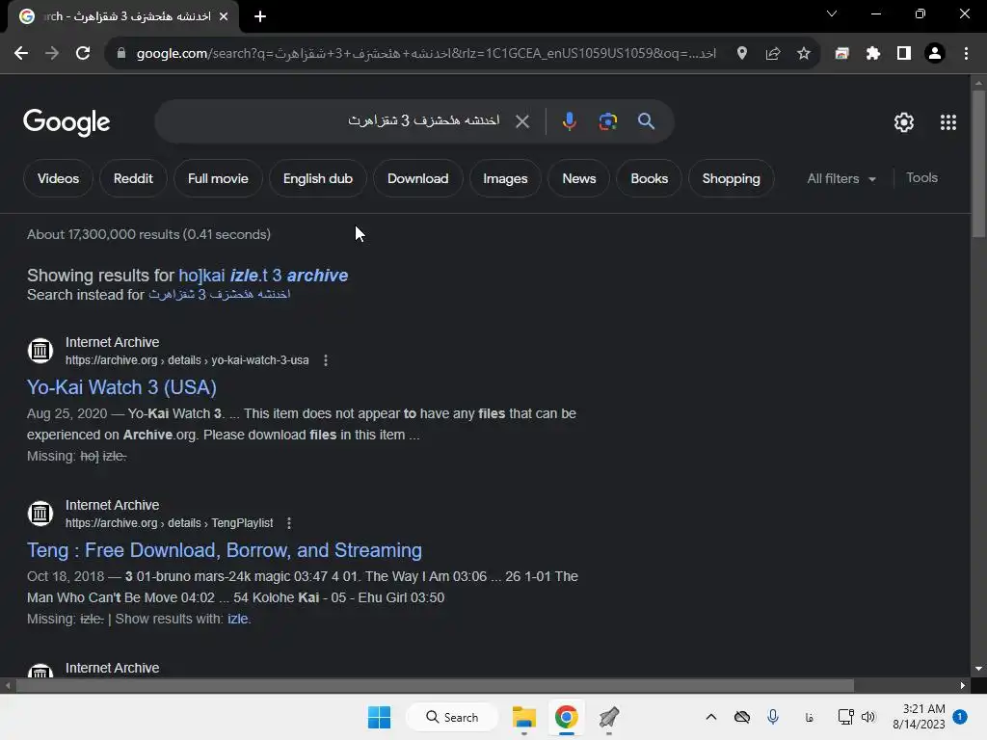Show hidden system tray icons
The height and width of the screenshot is (740, 987).
pos(711,717)
